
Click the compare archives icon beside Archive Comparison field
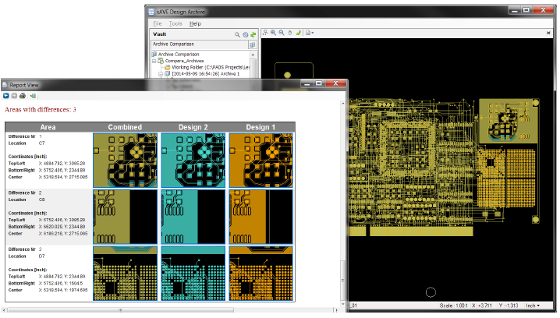coord(252,44)
